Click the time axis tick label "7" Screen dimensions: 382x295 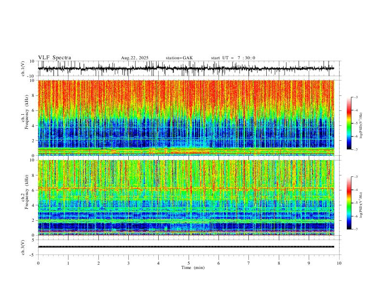coord(249,263)
